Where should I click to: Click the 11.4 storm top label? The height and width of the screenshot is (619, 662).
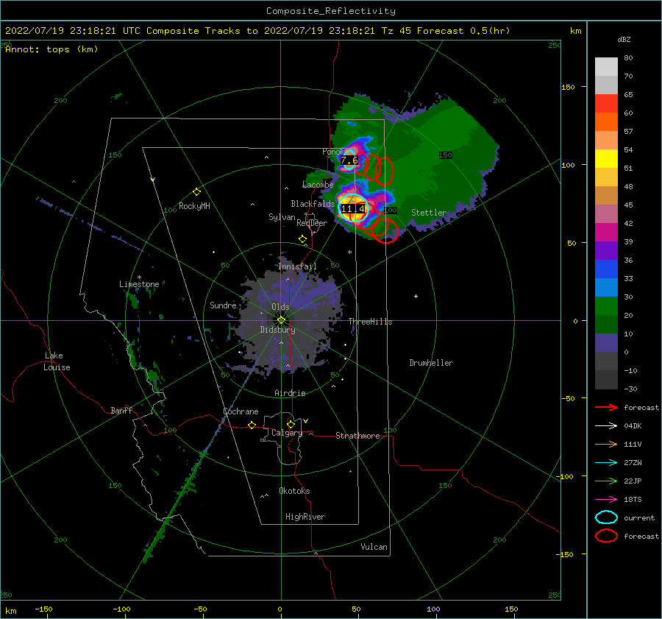[353, 209]
